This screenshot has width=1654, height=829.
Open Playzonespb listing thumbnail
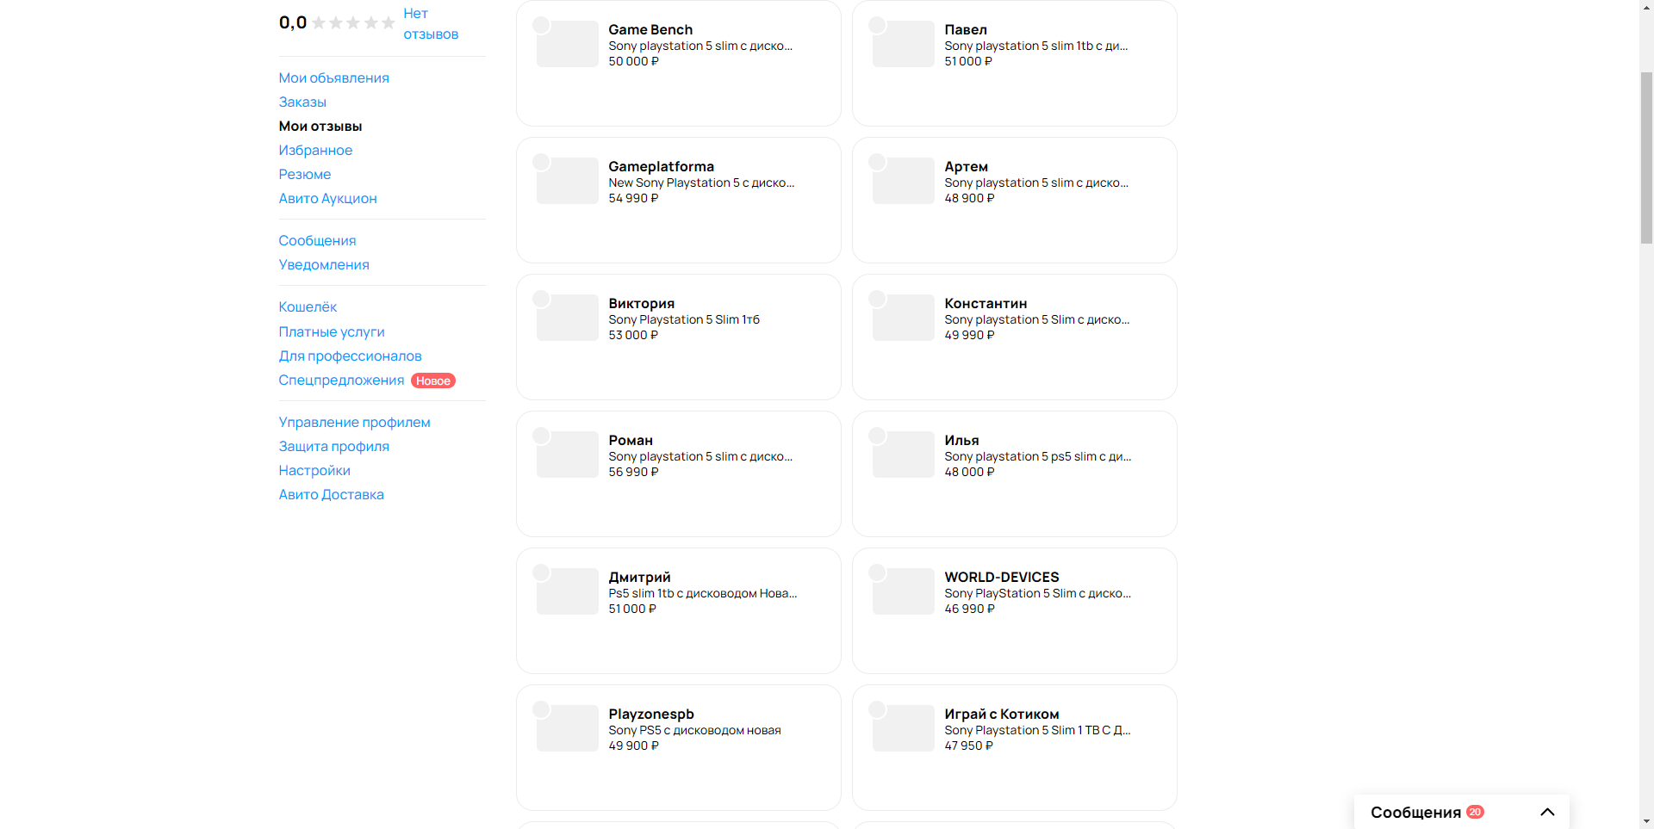[567, 728]
